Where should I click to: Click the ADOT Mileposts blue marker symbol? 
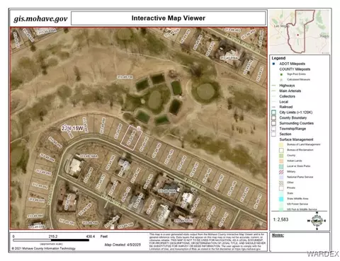pos(273,64)
